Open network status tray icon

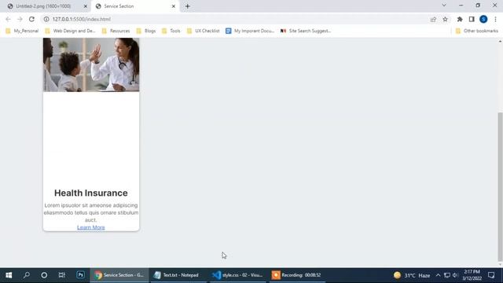(x=447, y=275)
